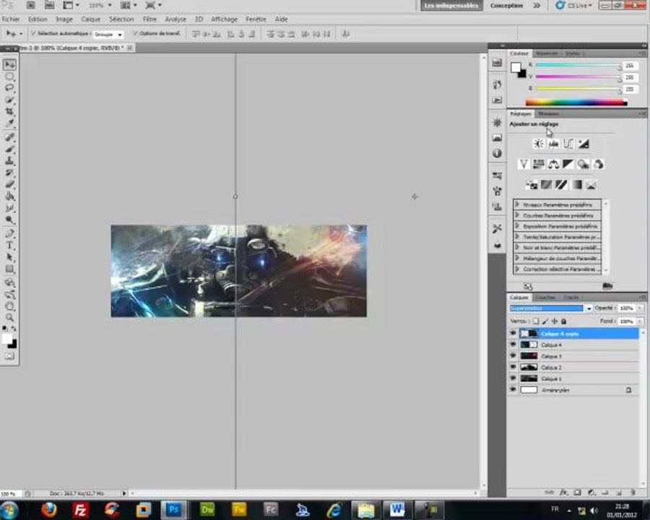Screen dimensions: 650x520
Task: Toggle Sélection automatique checkbox
Action: click(x=33, y=33)
